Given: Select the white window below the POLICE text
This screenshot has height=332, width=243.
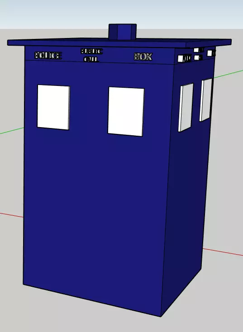Looking at the screenshot, I should (x=53, y=107).
